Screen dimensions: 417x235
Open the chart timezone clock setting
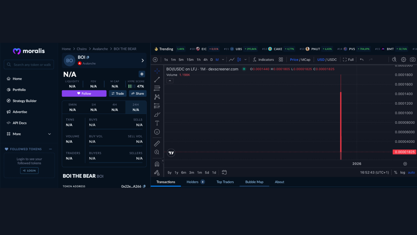coord(375,172)
